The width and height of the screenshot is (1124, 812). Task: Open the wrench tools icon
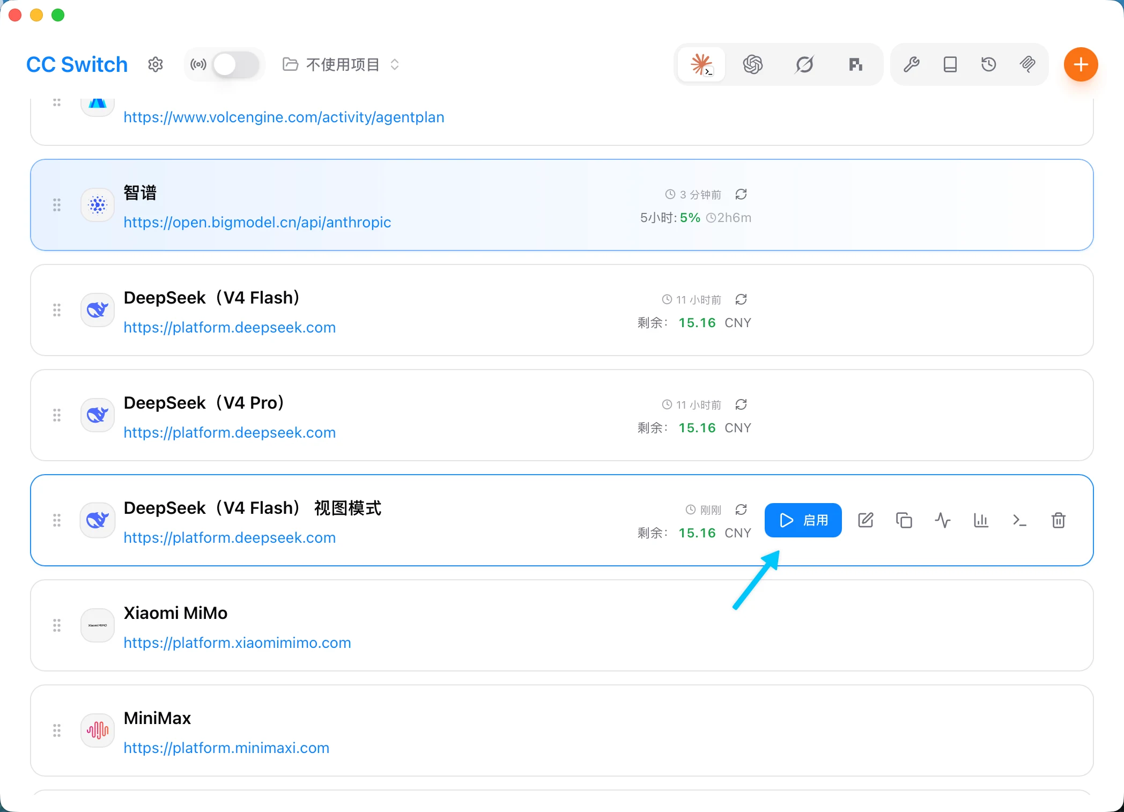pyautogui.click(x=912, y=64)
